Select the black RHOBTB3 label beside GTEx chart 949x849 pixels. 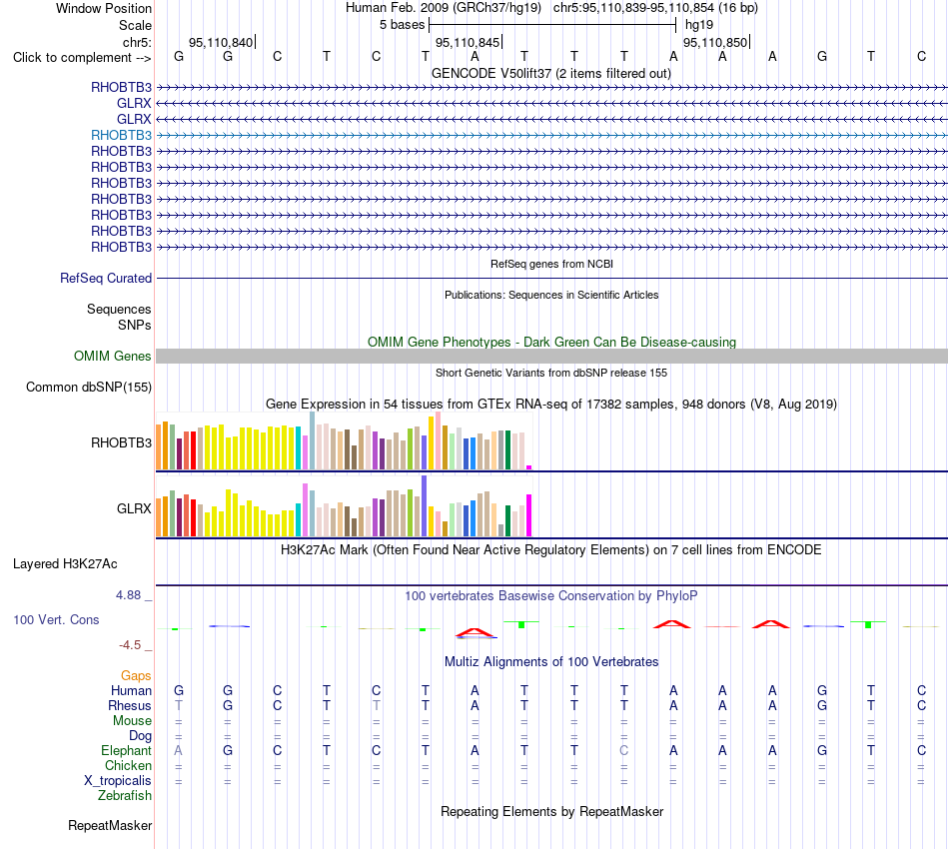pyautogui.click(x=121, y=442)
